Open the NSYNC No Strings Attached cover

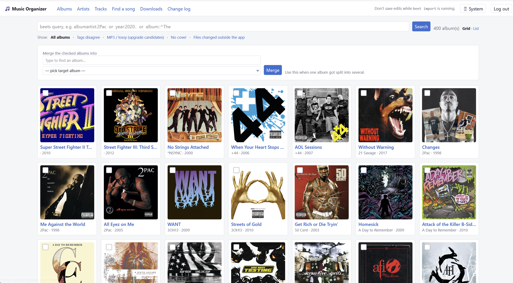[x=195, y=115]
